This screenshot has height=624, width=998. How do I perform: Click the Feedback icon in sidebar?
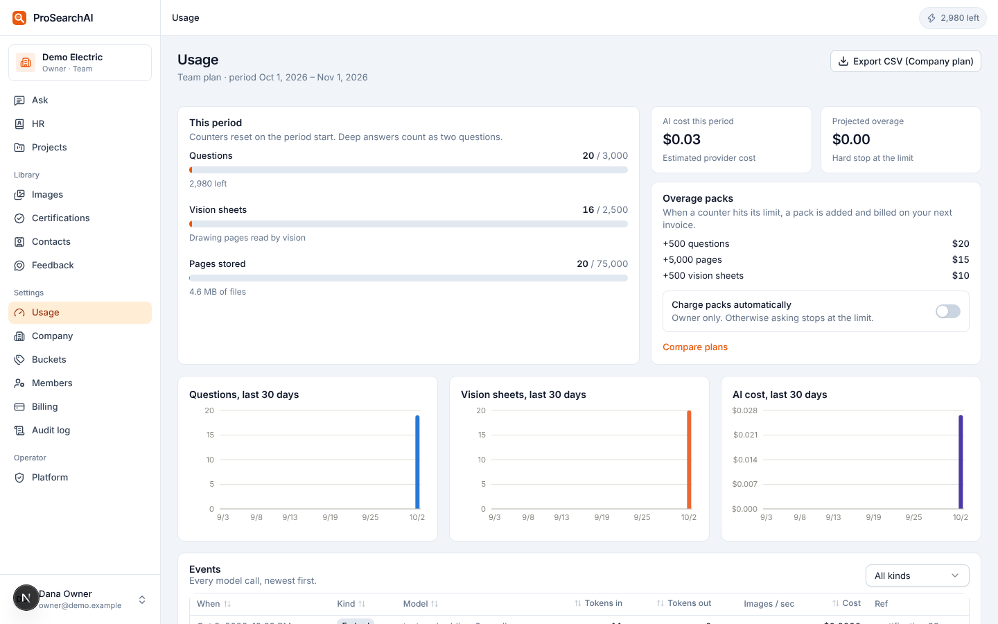click(x=19, y=266)
